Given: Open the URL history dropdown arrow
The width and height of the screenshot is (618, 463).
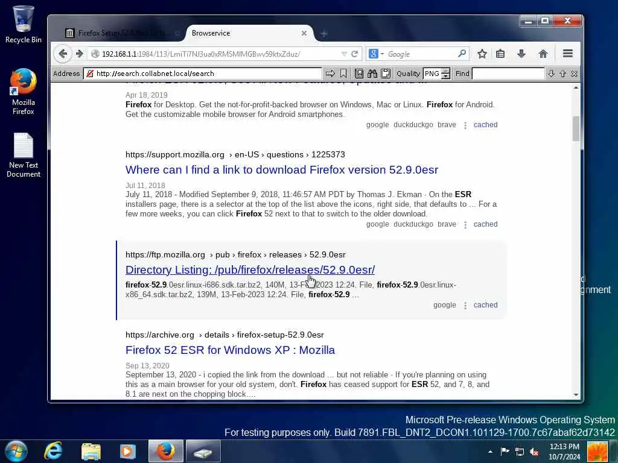Looking at the screenshot, I should coord(344,54).
